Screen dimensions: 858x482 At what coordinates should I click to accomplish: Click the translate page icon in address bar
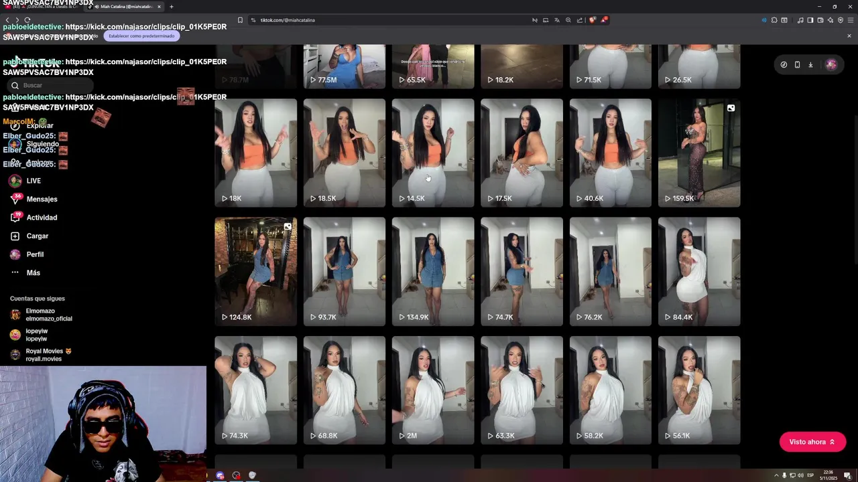556,20
